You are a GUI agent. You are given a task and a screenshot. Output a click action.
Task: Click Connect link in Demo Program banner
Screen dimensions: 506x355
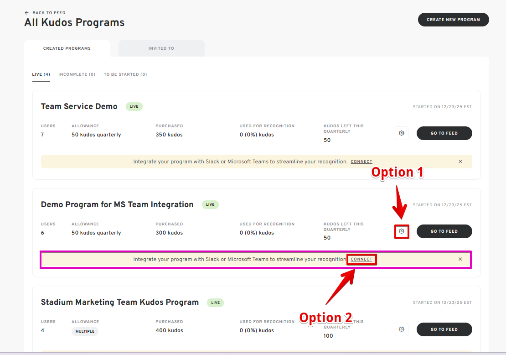coord(361,259)
